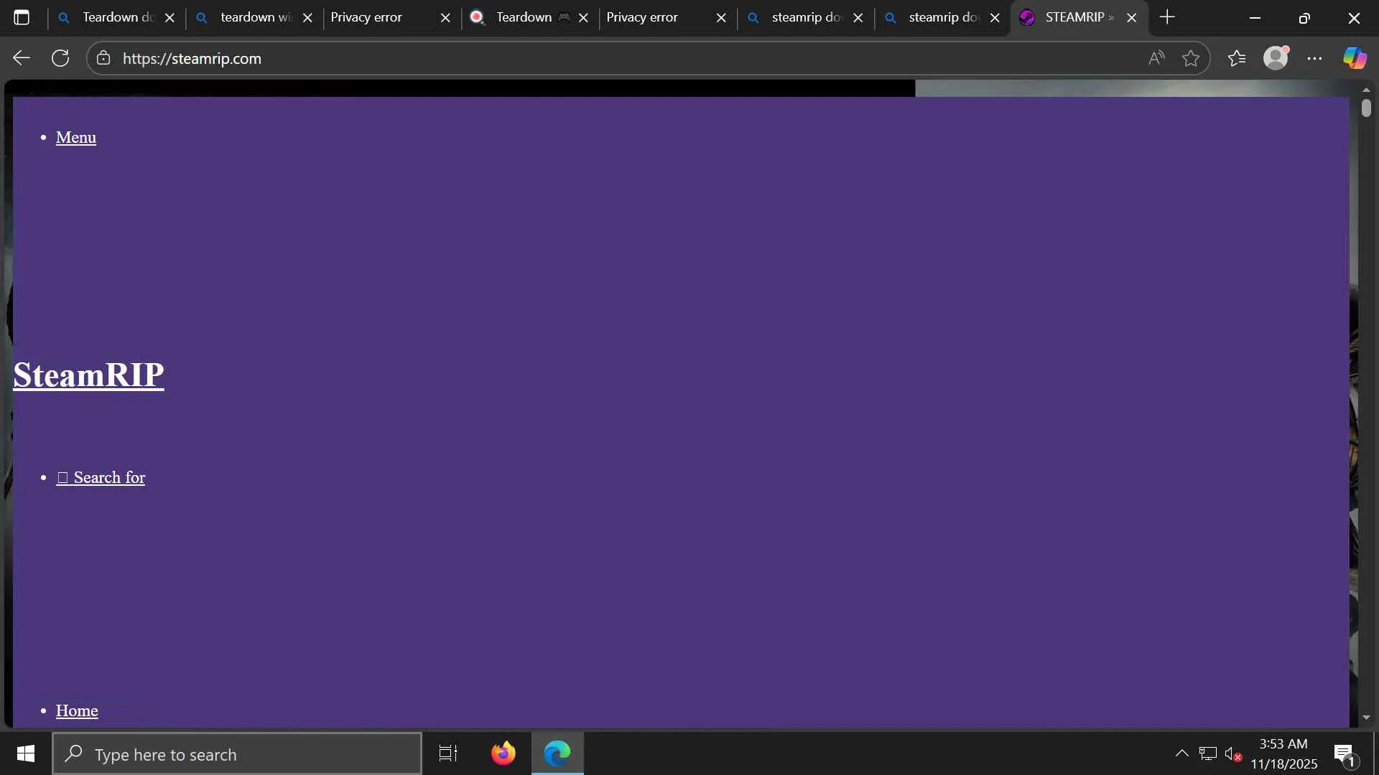Show hidden system tray icons chevron
Image resolution: width=1379 pixels, height=775 pixels.
tap(1181, 753)
